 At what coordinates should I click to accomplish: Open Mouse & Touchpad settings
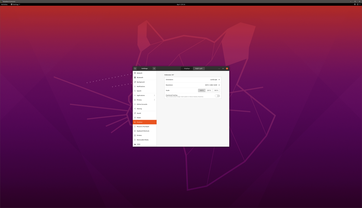pos(142,126)
